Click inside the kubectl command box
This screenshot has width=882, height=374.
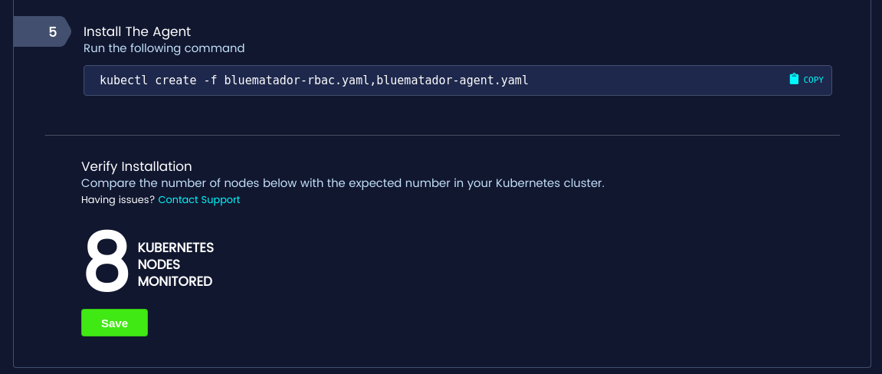point(651,80)
